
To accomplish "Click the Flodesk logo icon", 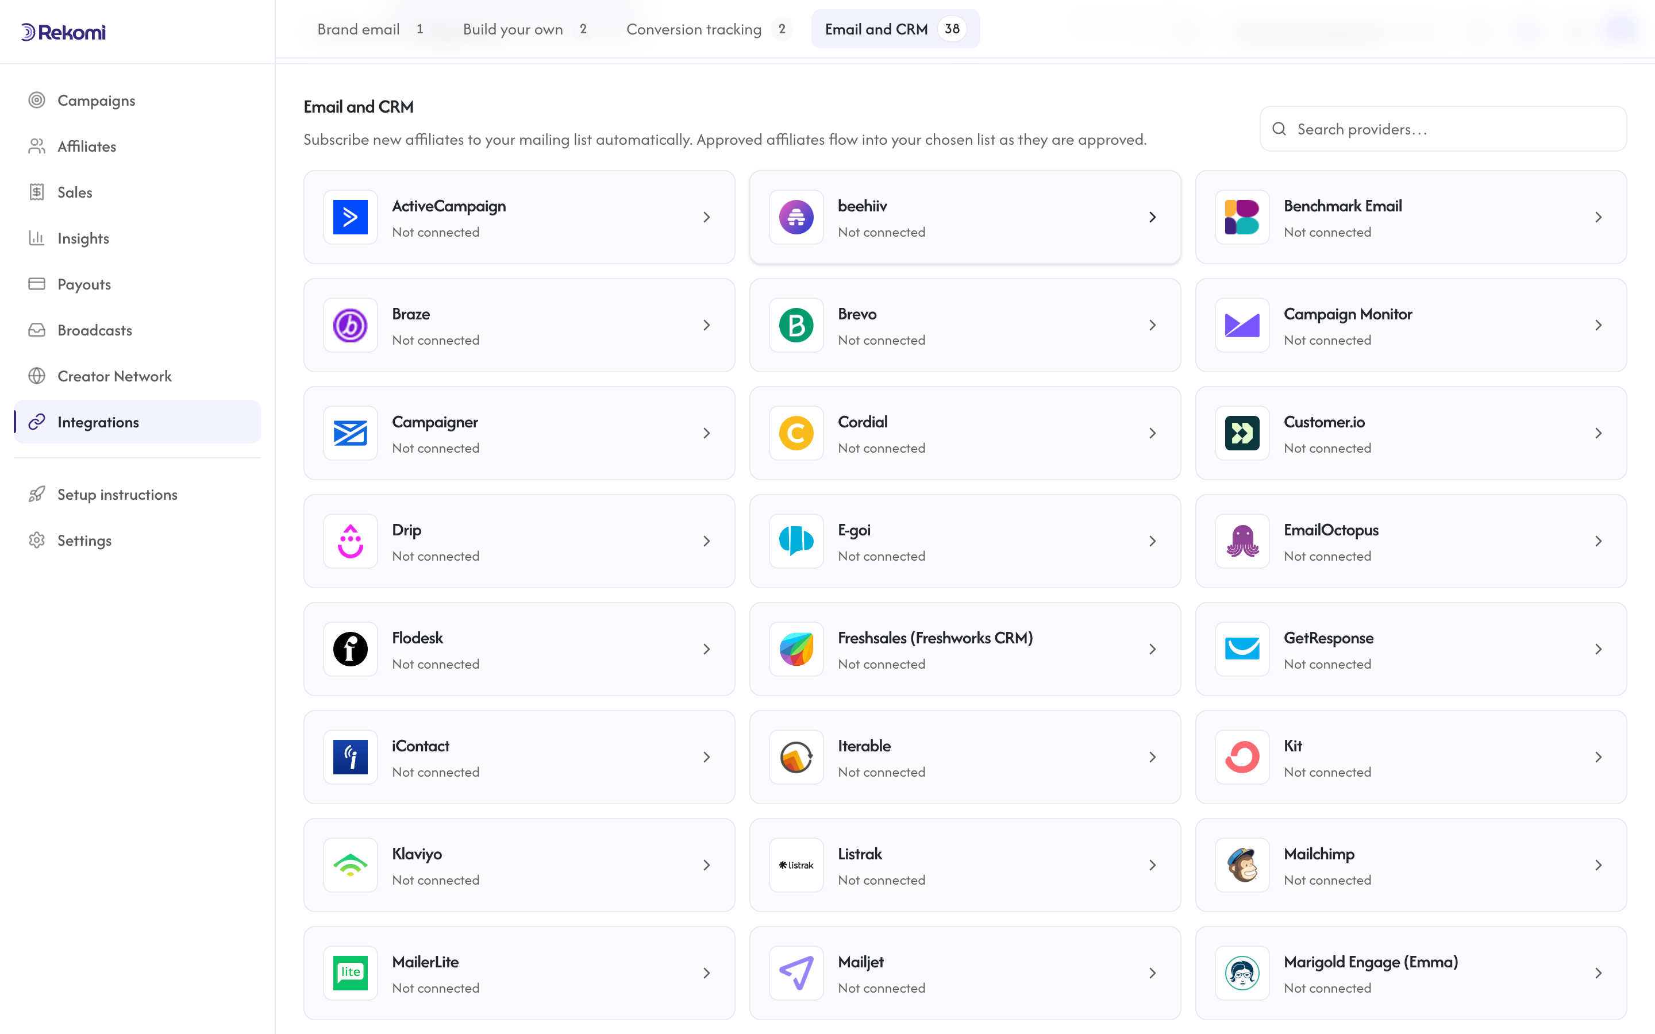I will (x=350, y=649).
